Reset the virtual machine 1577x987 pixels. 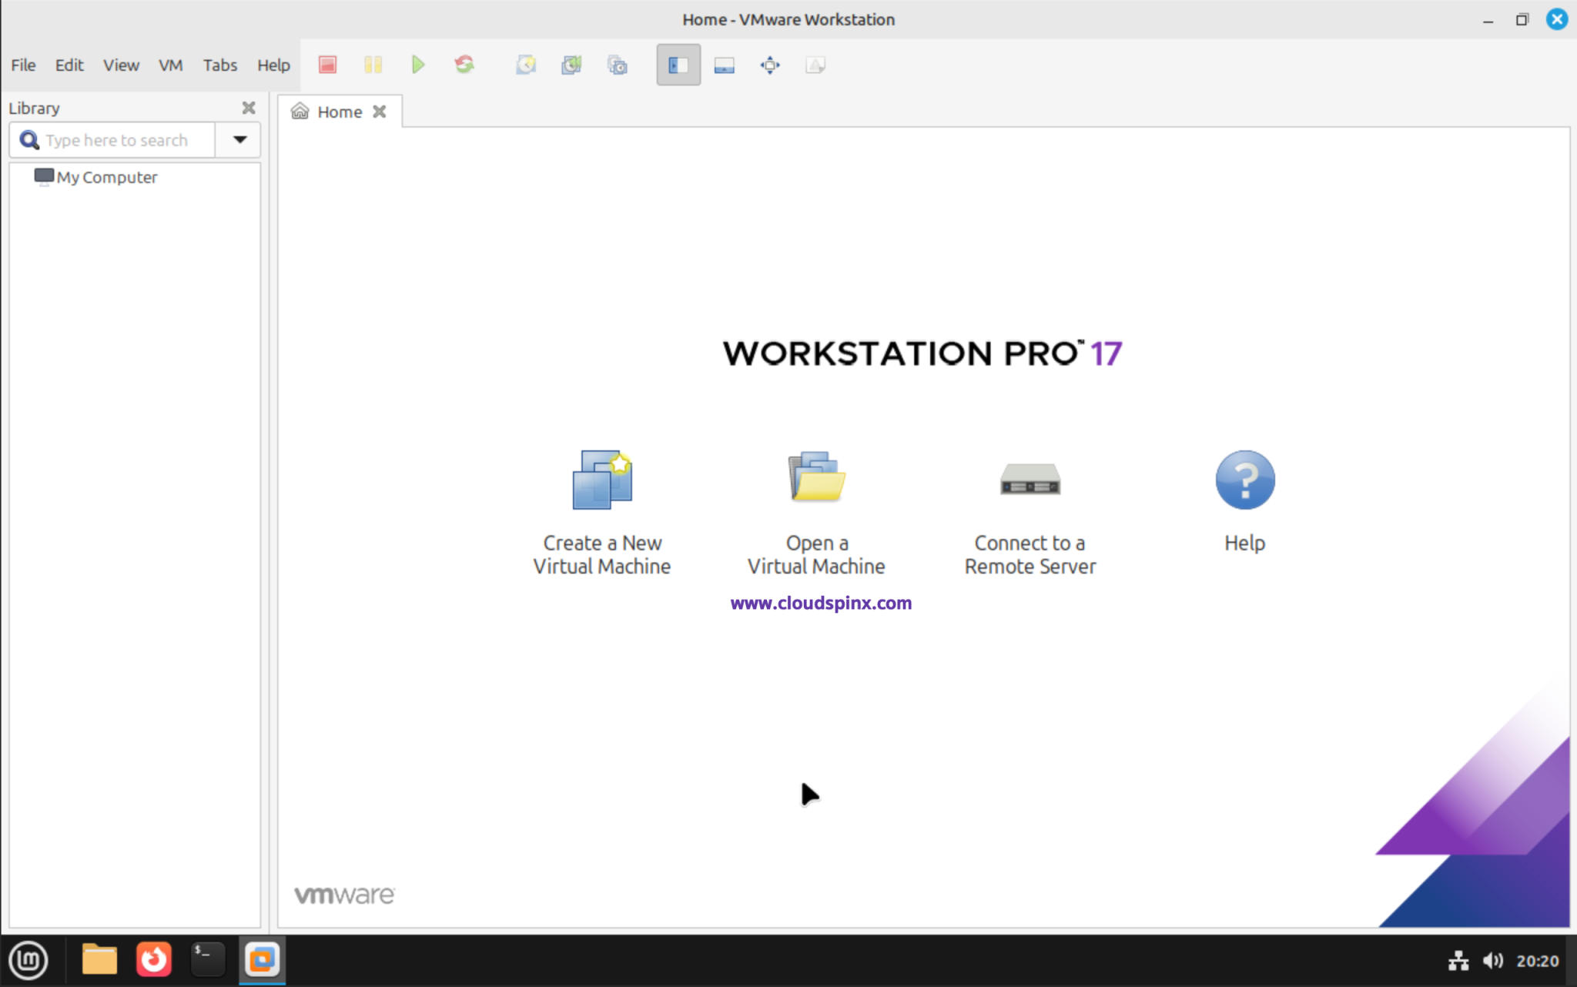(464, 65)
